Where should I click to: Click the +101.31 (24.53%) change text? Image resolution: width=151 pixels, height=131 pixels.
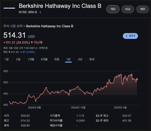17,42
